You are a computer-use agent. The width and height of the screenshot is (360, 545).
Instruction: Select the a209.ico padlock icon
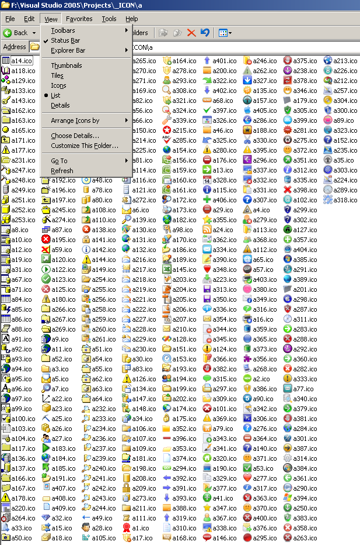pyautogui.click(x=126, y=488)
